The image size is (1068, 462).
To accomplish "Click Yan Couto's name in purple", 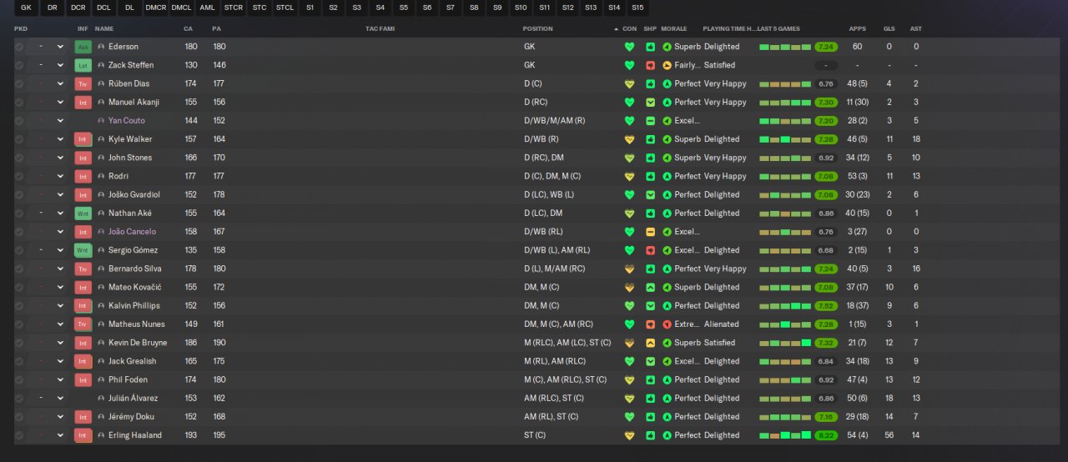I will (x=127, y=120).
